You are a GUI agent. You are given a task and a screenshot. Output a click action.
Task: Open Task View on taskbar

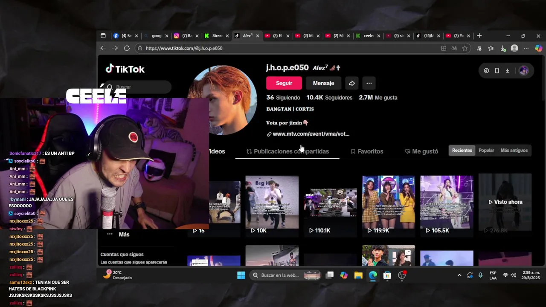[330, 275]
